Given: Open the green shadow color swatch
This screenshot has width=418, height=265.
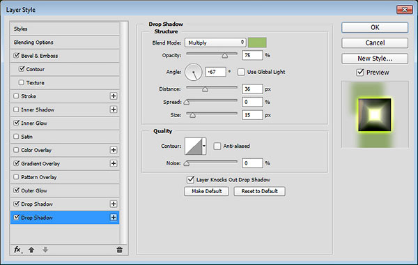Looking at the screenshot, I should pos(257,43).
